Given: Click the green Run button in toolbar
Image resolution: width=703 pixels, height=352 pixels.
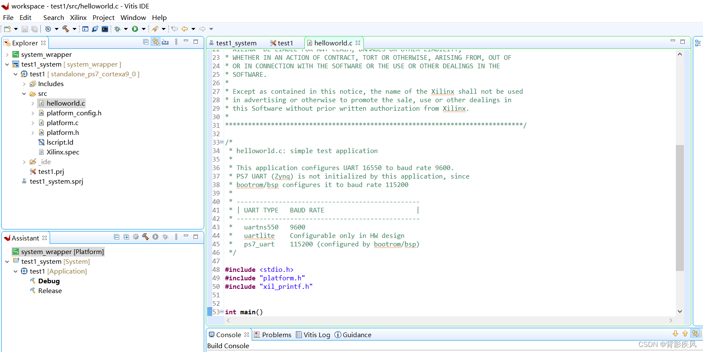Looking at the screenshot, I should [135, 29].
